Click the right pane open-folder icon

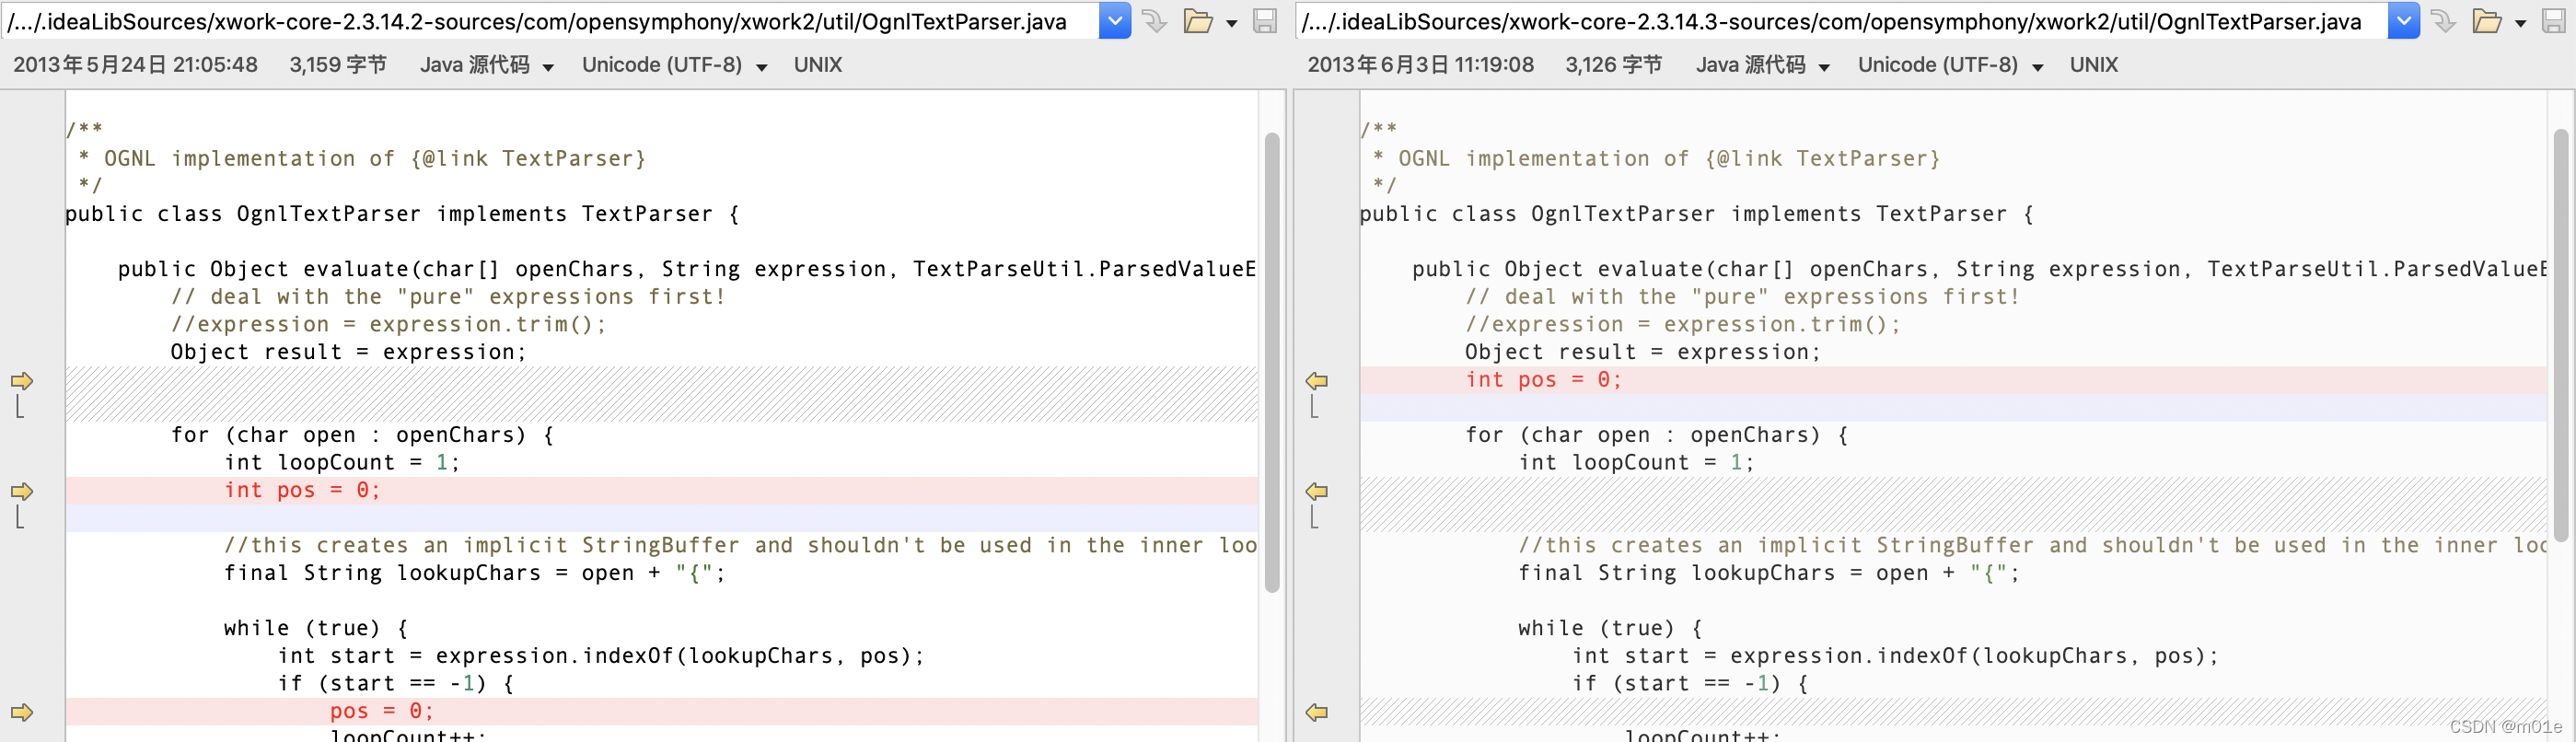click(x=2486, y=21)
